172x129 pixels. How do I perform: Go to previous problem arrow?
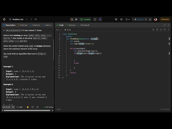27,19
